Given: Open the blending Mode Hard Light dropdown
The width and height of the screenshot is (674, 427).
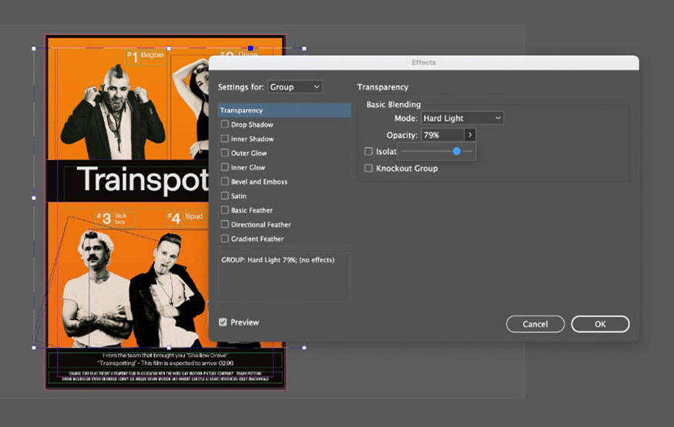Looking at the screenshot, I should point(462,118).
